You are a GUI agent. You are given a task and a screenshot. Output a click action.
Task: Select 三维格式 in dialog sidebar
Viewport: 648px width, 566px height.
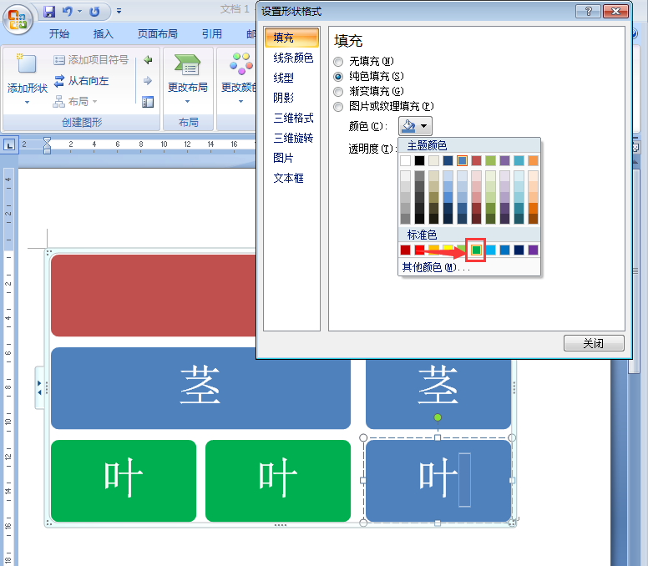click(293, 119)
